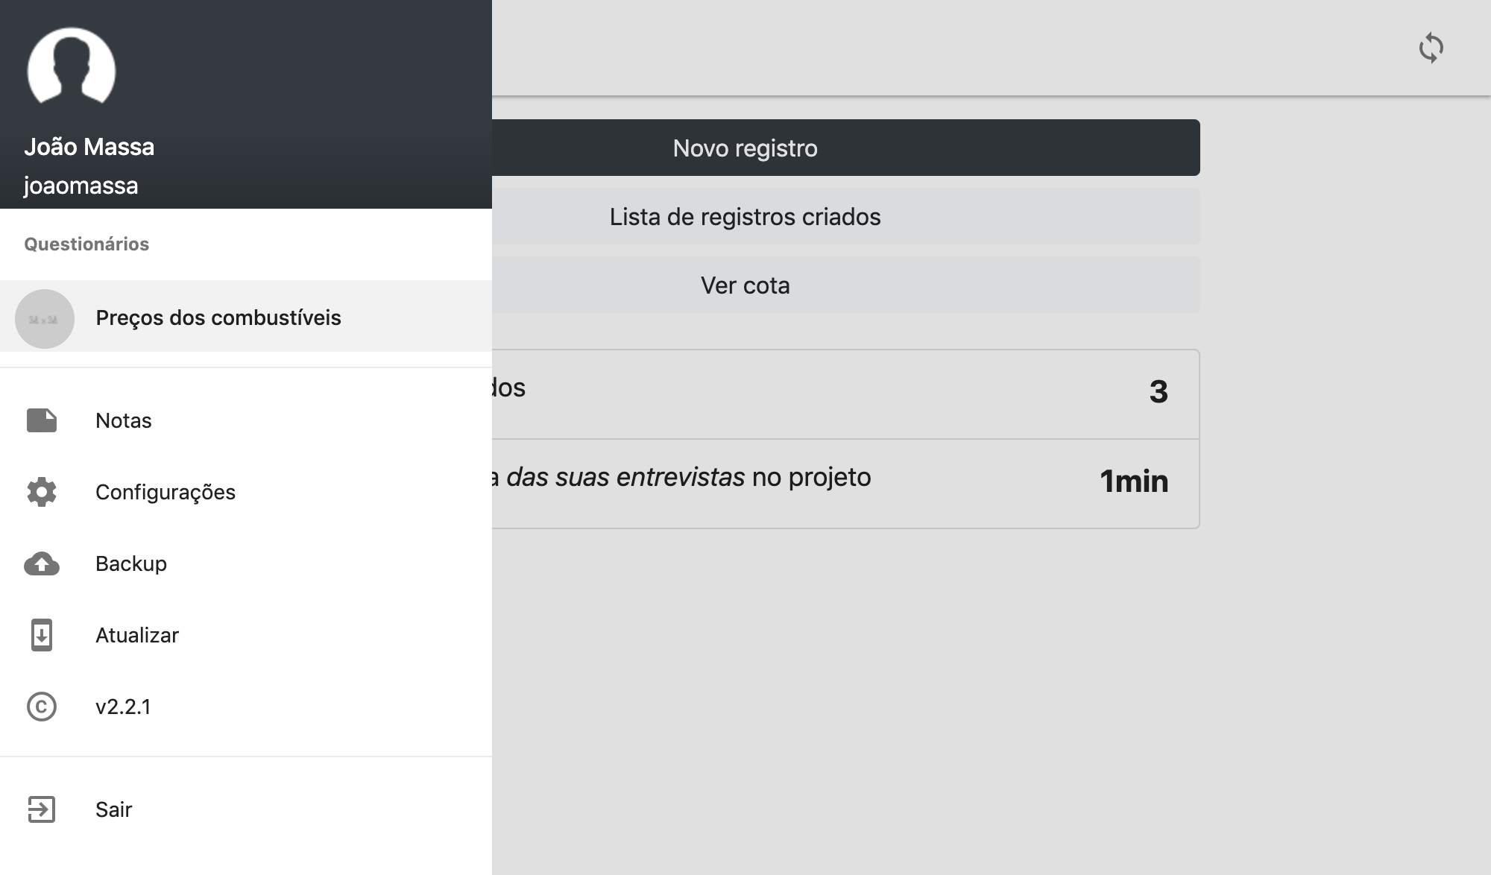This screenshot has width=1491, height=875.
Task: Click the sync refresh icon
Action: pyautogui.click(x=1431, y=48)
